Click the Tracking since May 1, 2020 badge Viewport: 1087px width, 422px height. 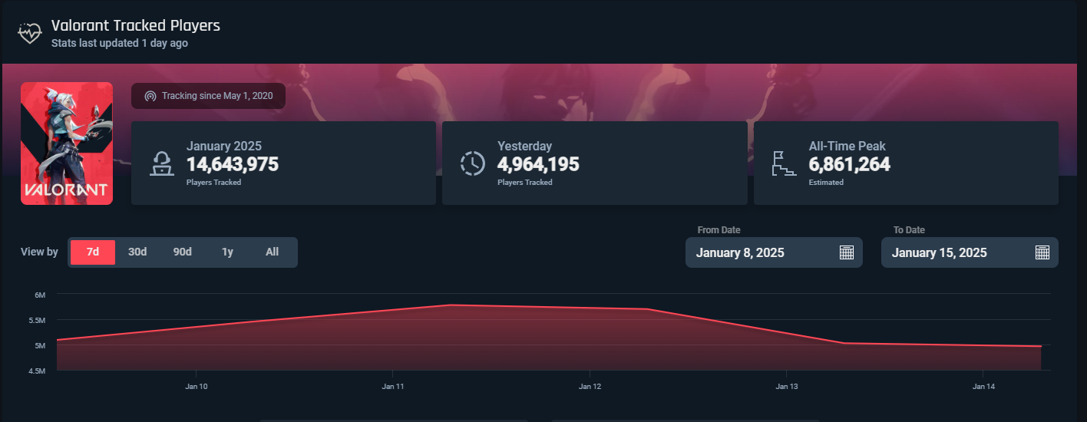(x=208, y=97)
